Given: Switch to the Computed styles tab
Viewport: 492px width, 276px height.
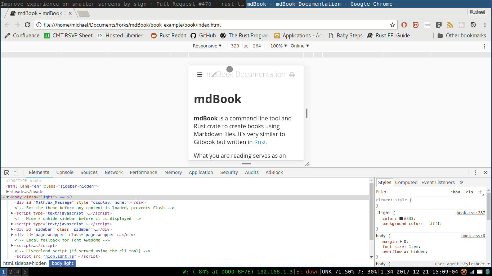Looking at the screenshot, I should point(406,182).
